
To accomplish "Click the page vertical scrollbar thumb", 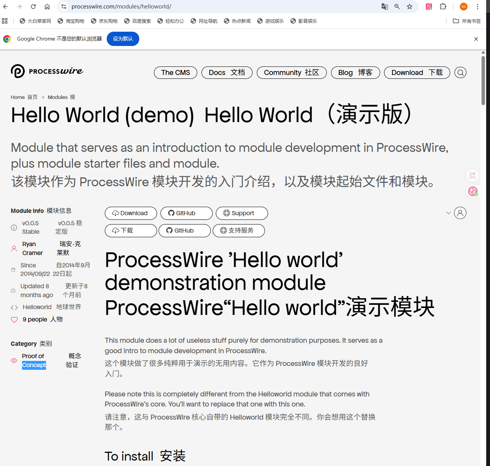I will coord(483,80).
